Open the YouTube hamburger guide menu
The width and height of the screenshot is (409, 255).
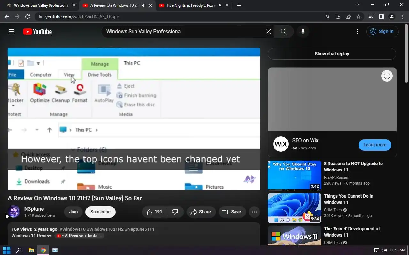[12, 32]
